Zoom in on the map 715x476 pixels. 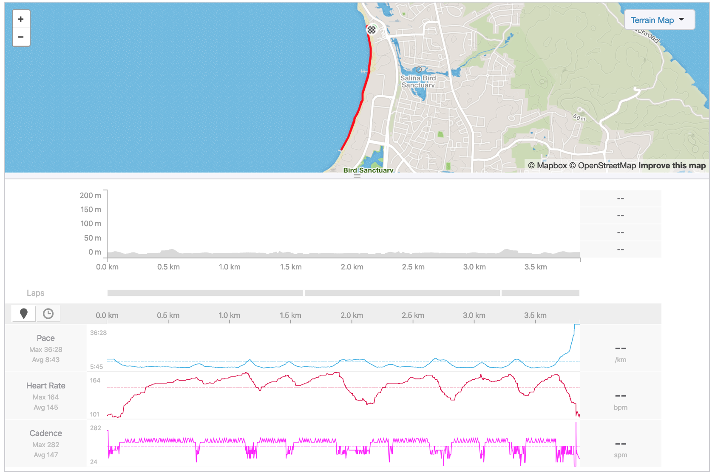(x=21, y=19)
